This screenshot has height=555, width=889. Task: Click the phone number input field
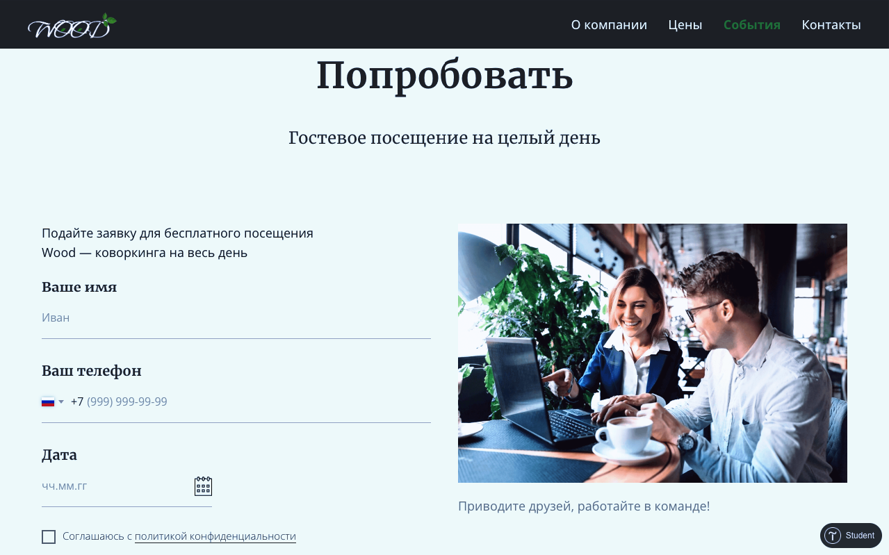(250, 402)
